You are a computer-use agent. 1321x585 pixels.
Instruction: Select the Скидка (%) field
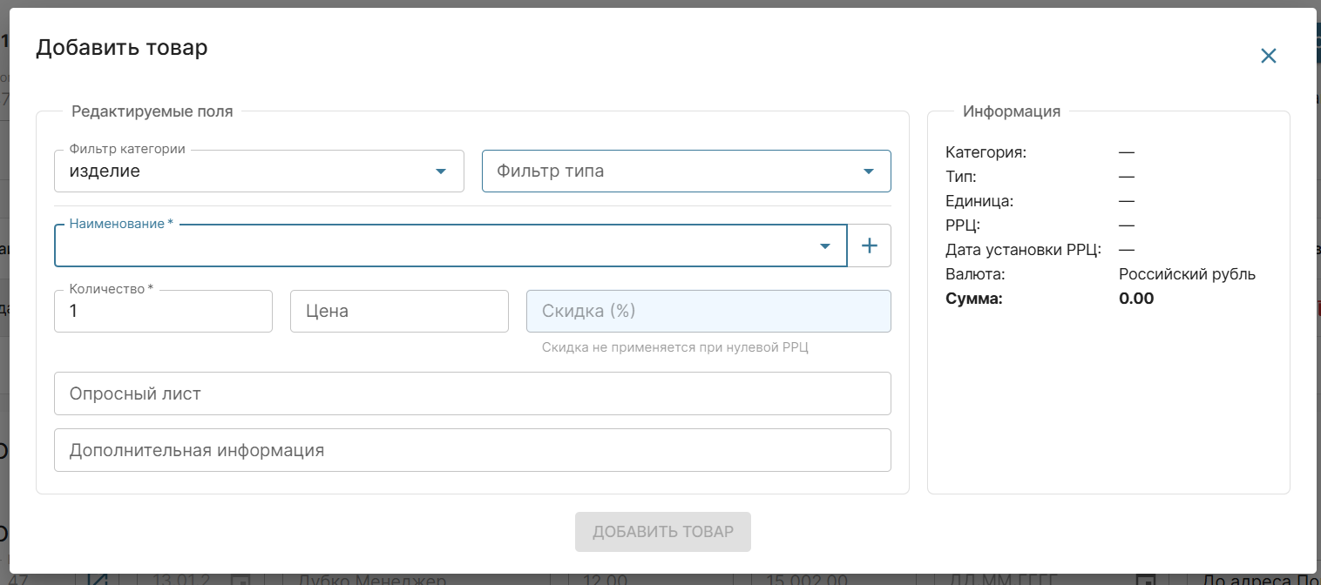[708, 312]
